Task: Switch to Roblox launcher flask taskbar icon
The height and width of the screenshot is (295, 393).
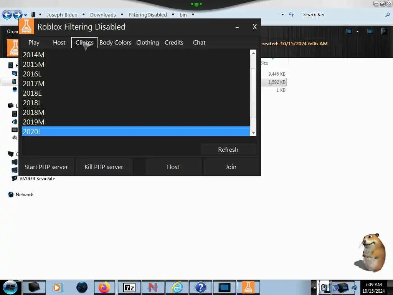Action: 248,287
